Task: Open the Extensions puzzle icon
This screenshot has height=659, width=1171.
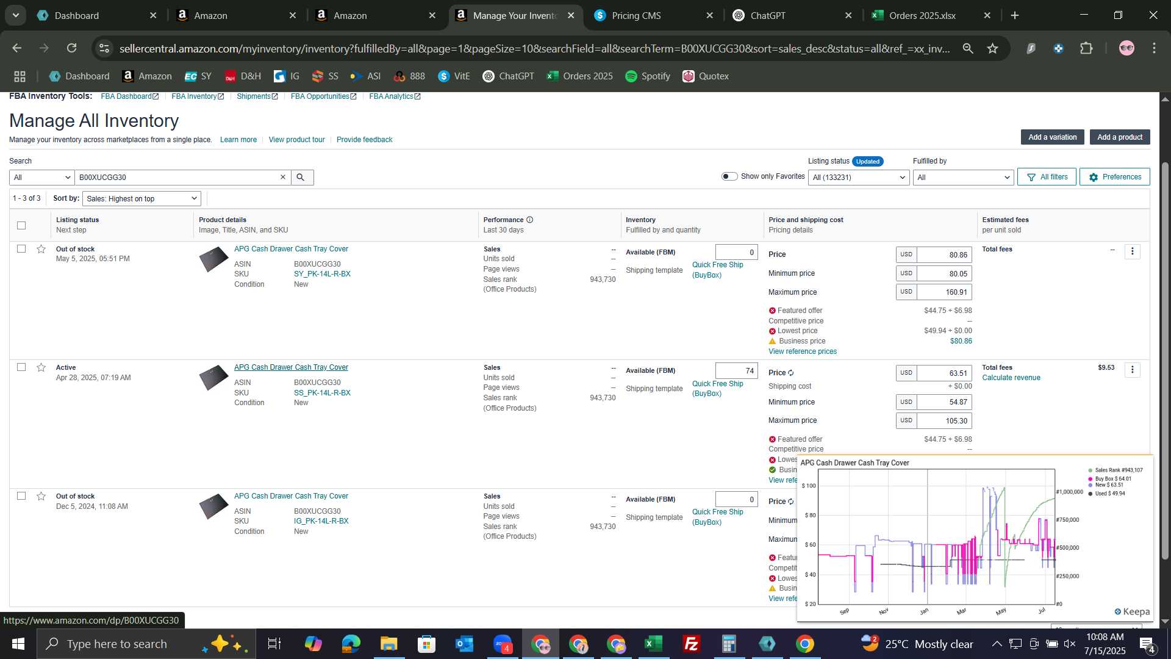Action: click(1086, 48)
